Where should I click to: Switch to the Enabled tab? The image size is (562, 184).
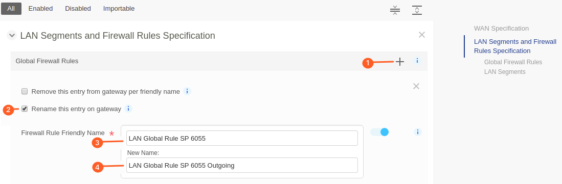point(40,9)
